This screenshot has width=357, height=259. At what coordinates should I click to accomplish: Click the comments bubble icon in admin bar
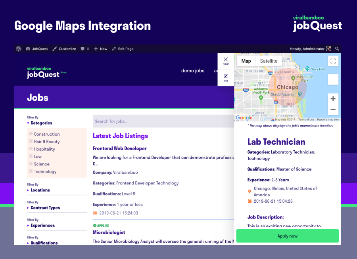click(83, 49)
